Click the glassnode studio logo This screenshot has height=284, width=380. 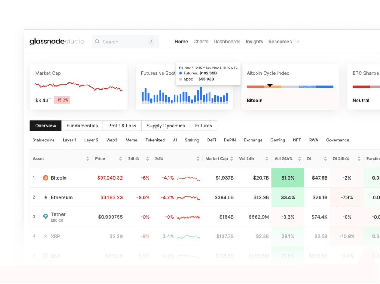tap(57, 42)
